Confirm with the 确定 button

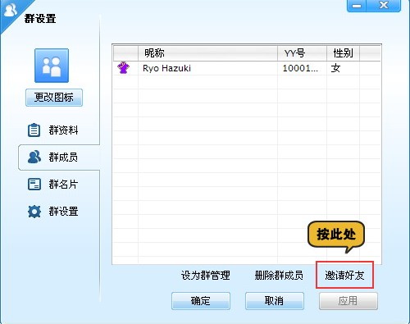(x=201, y=301)
